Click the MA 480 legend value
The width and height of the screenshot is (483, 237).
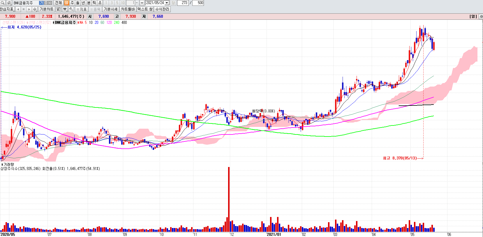[x=124, y=22]
